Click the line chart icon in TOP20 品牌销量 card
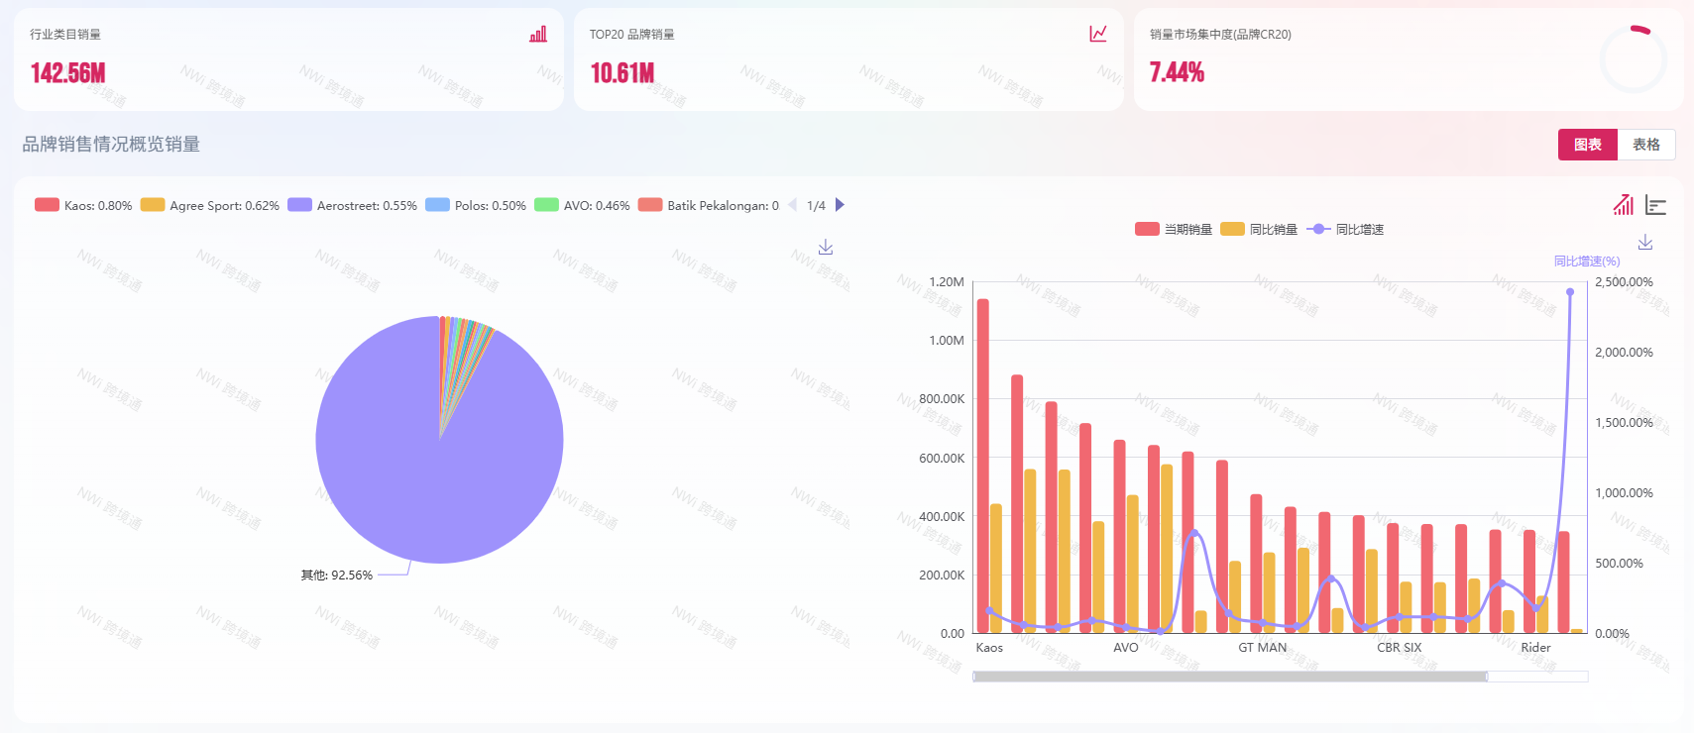The width and height of the screenshot is (1694, 733). click(1098, 35)
